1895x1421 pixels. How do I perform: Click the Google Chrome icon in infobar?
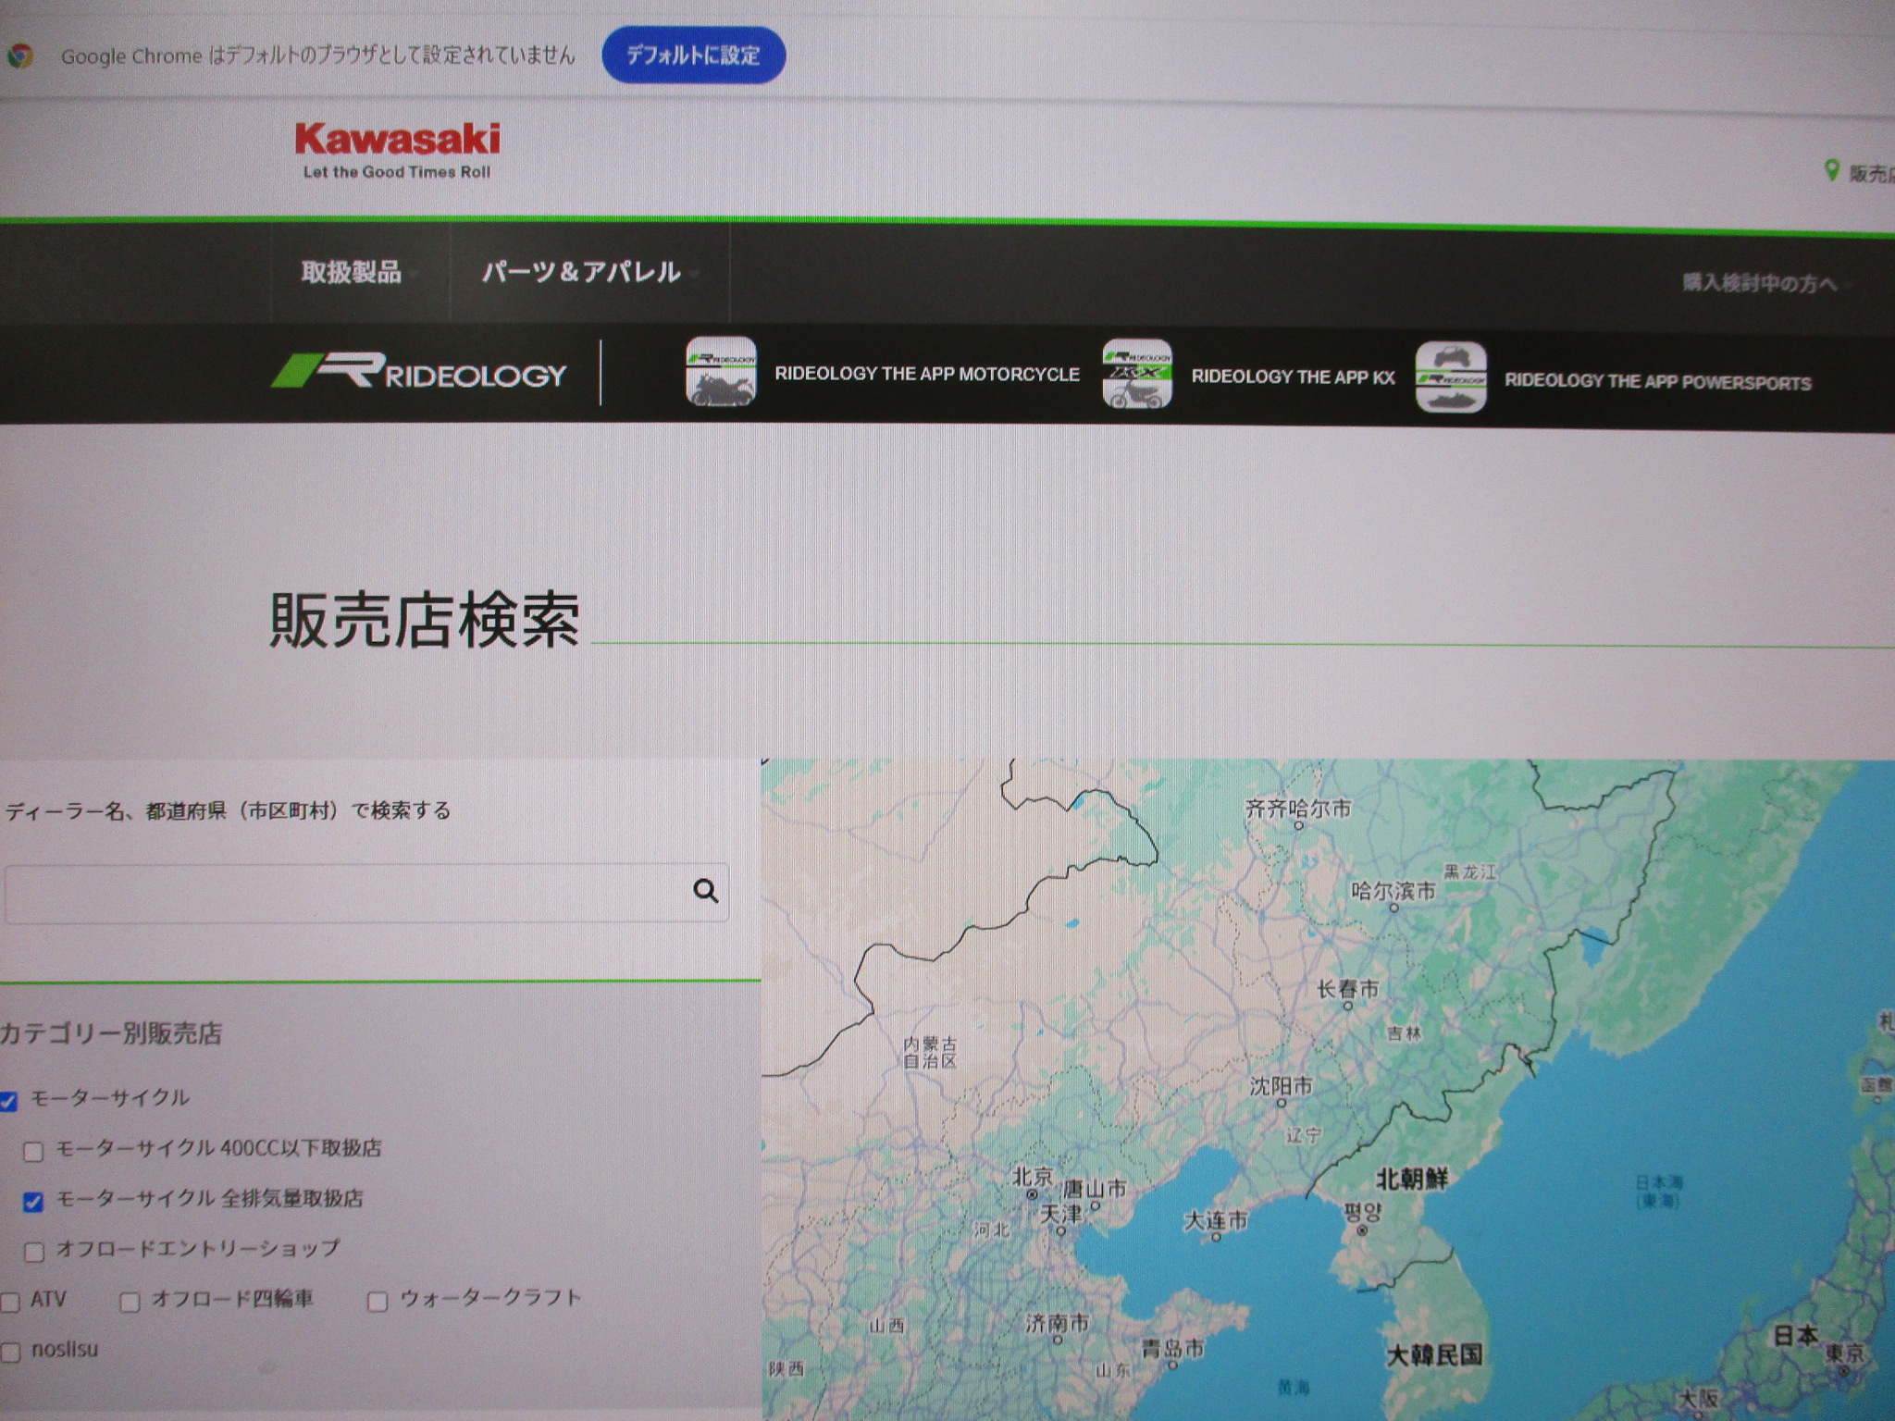point(20,56)
